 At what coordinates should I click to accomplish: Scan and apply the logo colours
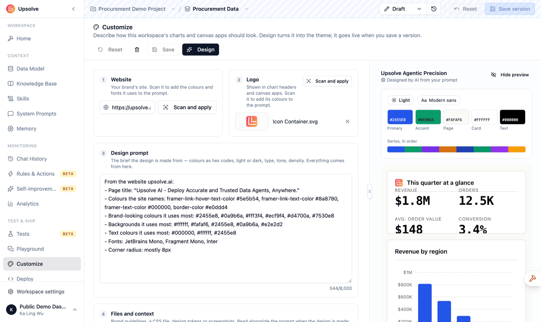coord(327,81)
